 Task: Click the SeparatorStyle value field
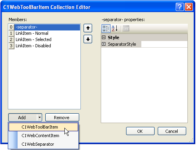pos(164,44)
